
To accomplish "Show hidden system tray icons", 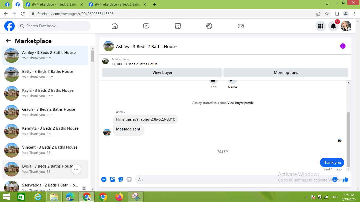I will click(x=306, y=197).
